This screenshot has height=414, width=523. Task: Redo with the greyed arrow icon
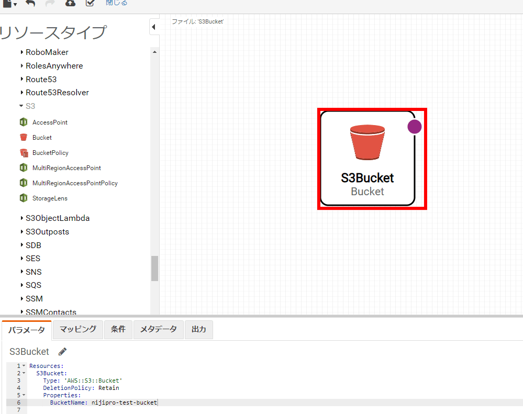[x=50, y=3]
